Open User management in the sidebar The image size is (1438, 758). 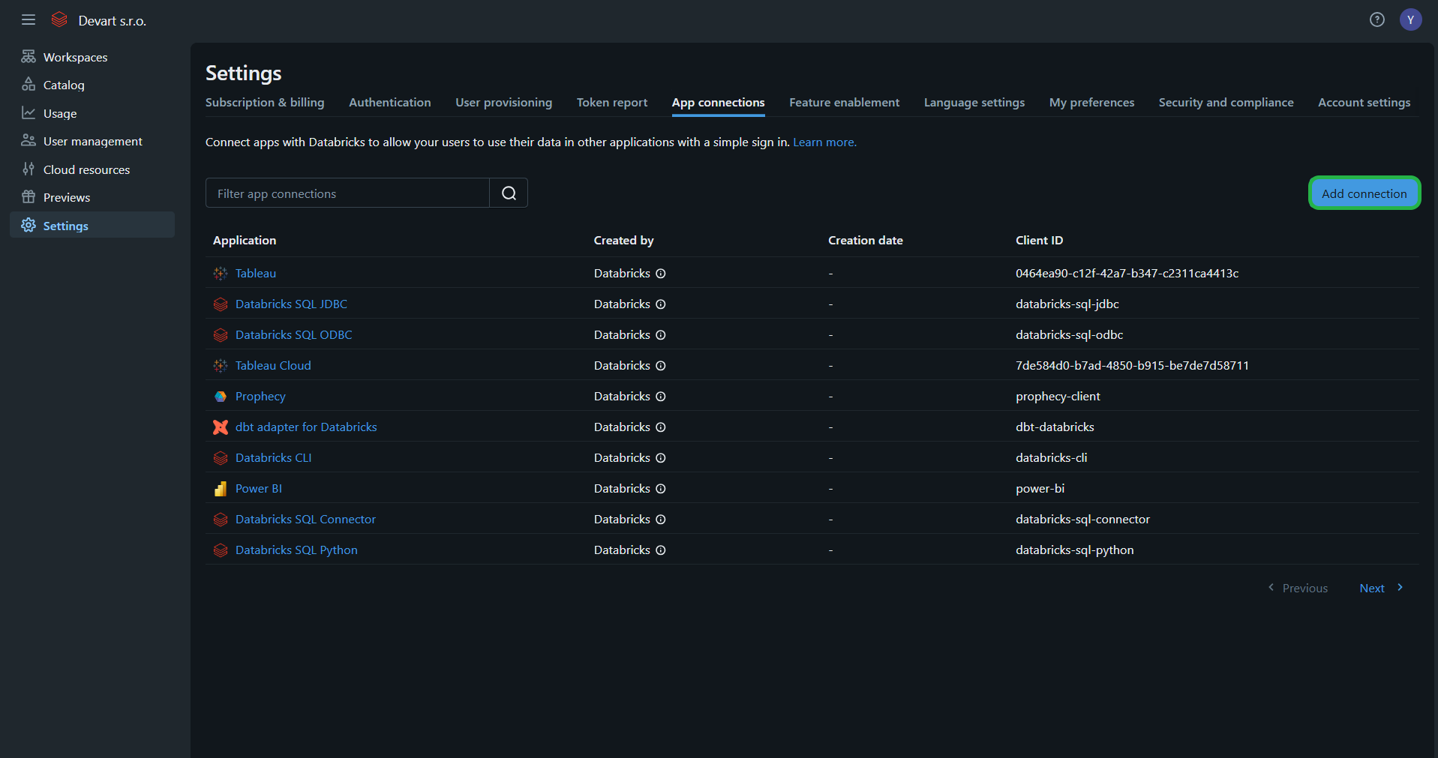(x=92, y=142)
